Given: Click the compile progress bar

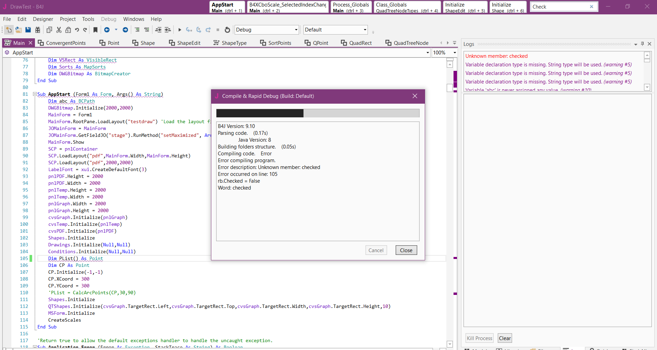Looking at the screenshot, I should [318, 113].
